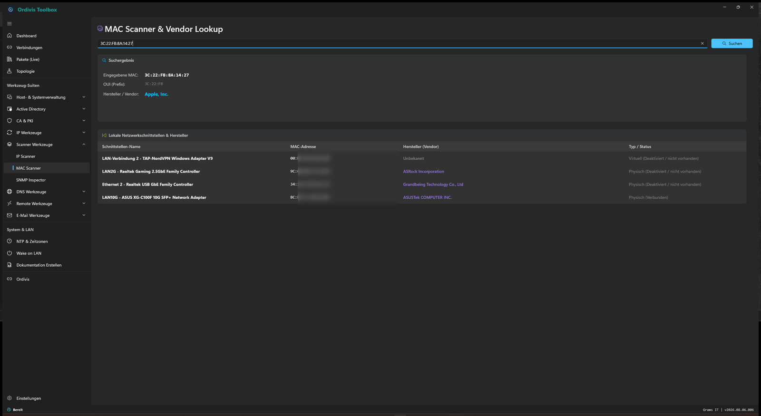Clear the MAC search field with X
This screenshot has height=416, width=761.
702,43
